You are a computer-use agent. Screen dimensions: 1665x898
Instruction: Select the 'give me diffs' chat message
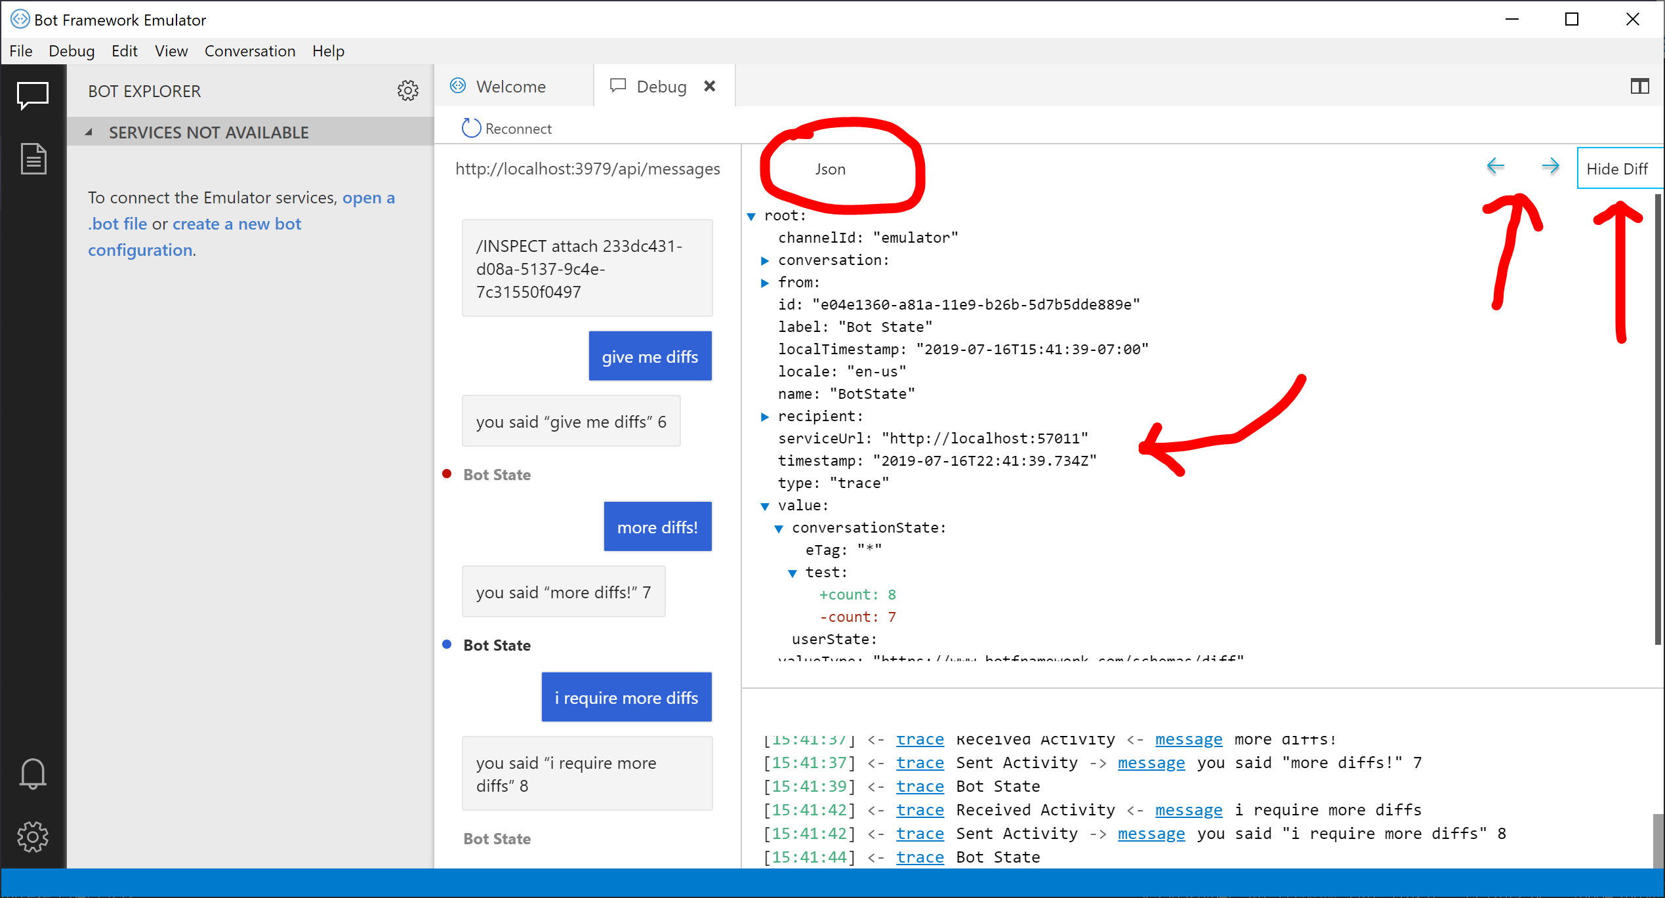tap(649, 356)
